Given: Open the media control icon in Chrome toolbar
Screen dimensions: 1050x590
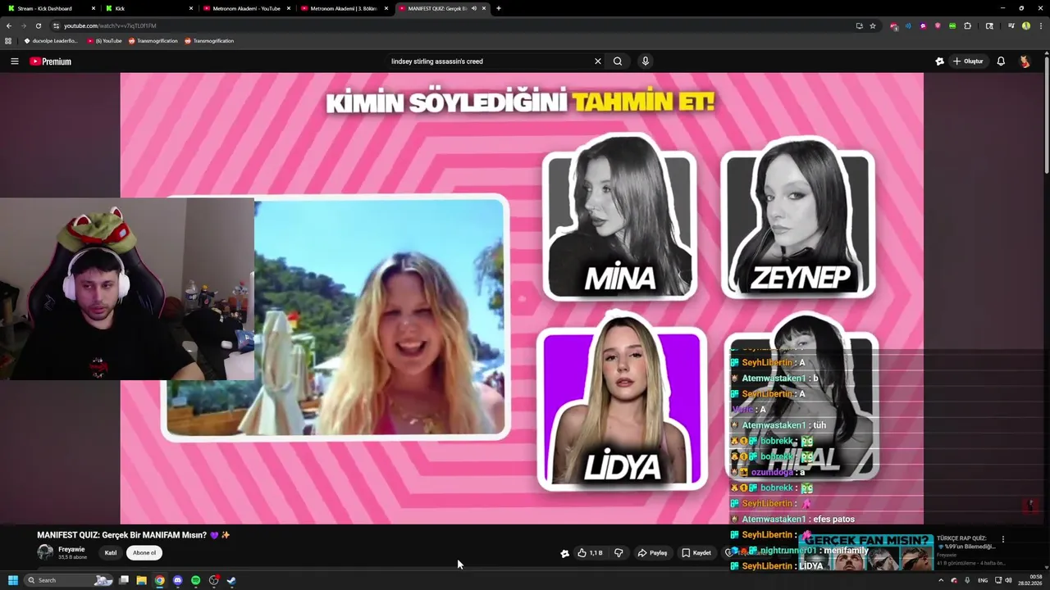Looking at the screenshot, I should point(1011,25).
